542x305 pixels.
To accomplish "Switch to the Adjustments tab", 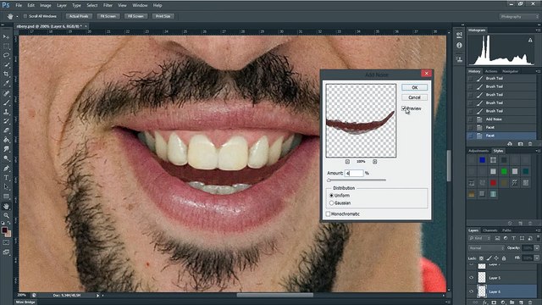I will click(x=478, y=151).
